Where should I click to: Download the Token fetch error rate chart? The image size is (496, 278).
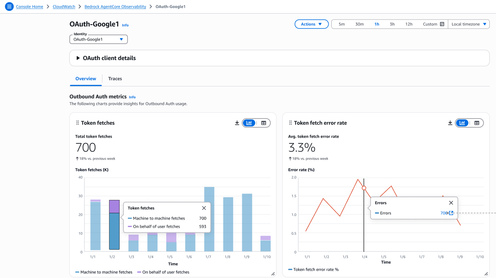tap(450, 123)
